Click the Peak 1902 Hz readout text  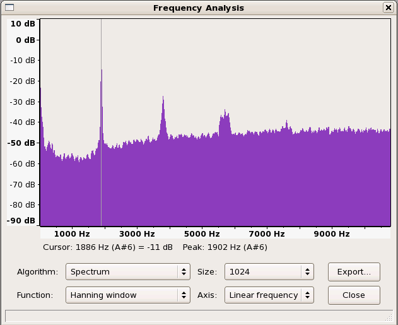pos(225,247)
